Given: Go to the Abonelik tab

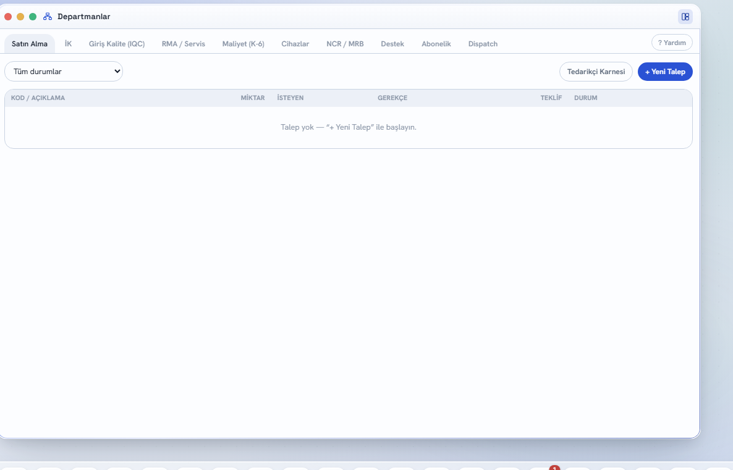Looking at the screenshot, I should [x=436, y=44].
